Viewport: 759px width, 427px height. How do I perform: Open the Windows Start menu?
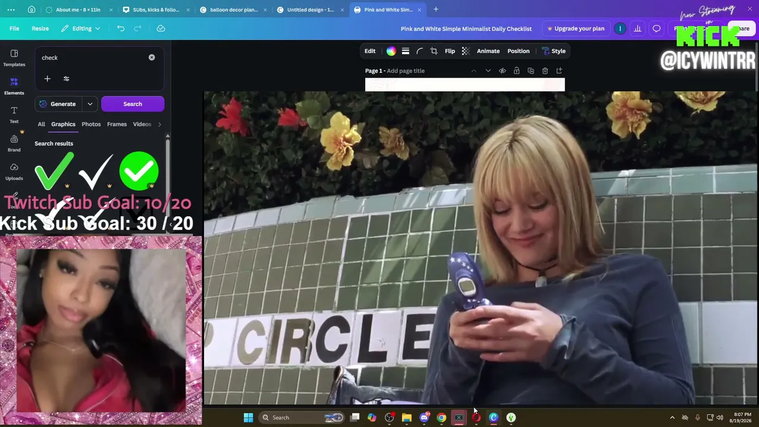[x=248, y=418]
